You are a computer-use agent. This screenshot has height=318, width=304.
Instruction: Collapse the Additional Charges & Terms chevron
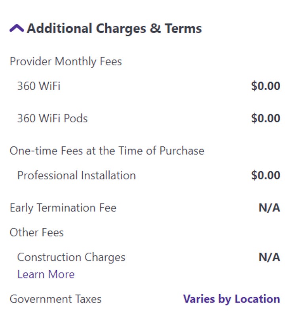click(x=17, y=29)
